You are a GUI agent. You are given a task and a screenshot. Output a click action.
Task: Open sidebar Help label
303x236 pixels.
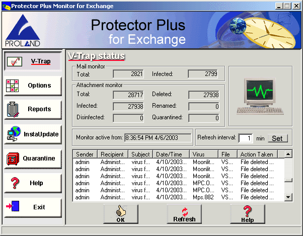36,183
